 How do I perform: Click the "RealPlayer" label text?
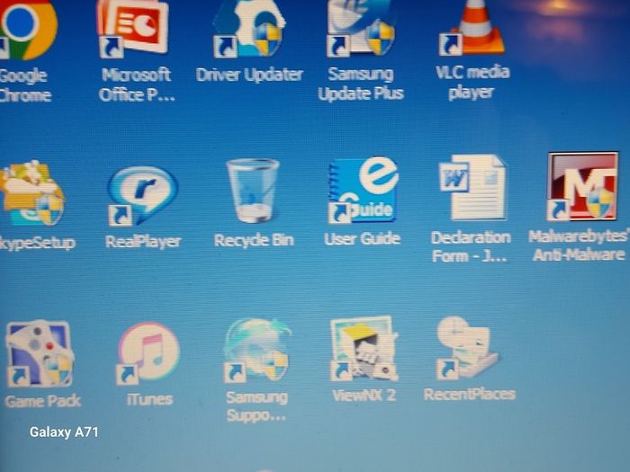143,241
